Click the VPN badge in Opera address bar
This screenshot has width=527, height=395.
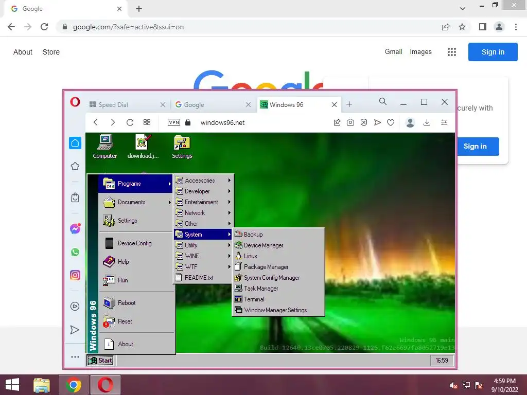click(174, 122)
